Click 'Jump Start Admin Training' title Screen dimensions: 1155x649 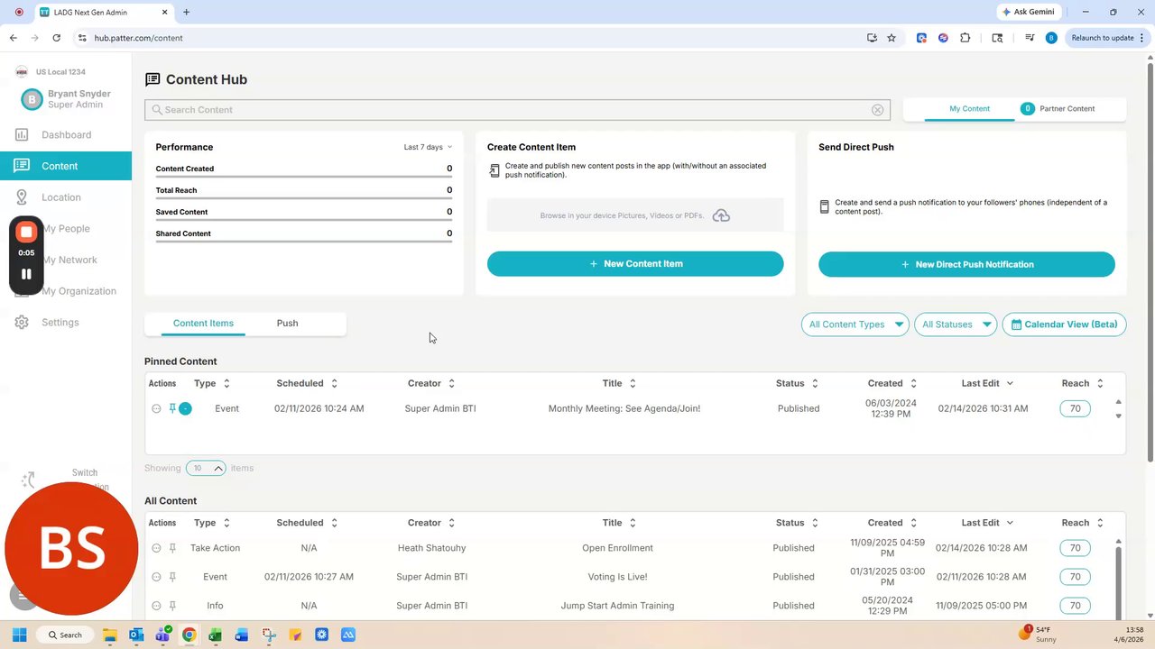[617, 606]
